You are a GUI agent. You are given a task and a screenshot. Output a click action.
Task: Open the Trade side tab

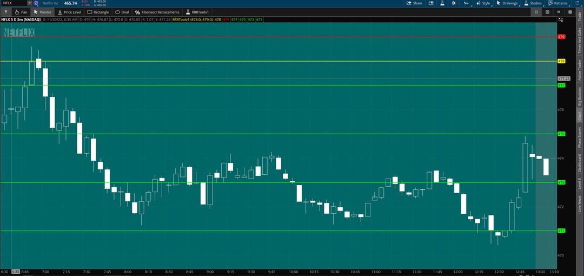pyautogui.click(x=579, y=17)
